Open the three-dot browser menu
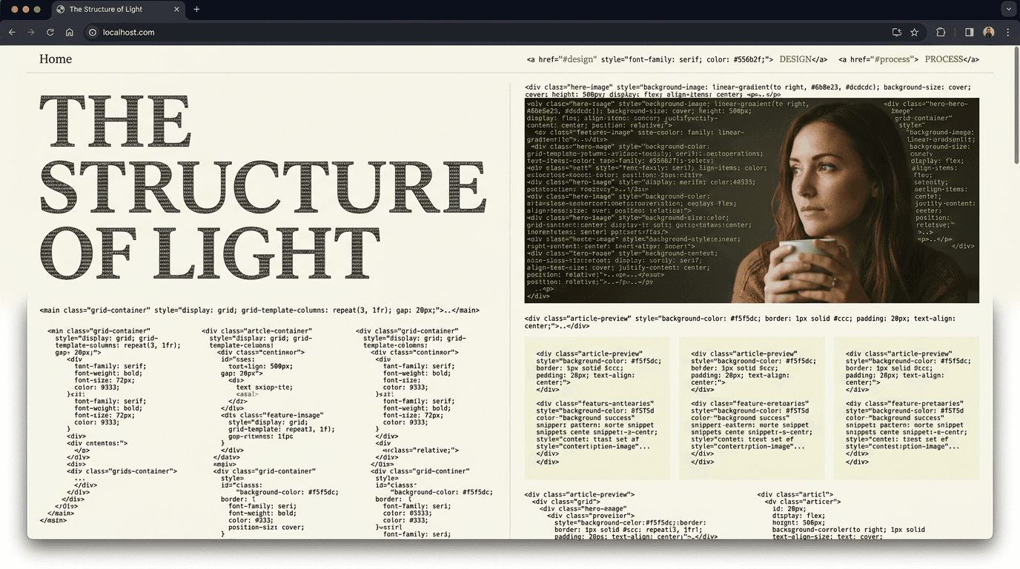Image resolution: width=1020 pixels, height=569 pixels. 1008,32
